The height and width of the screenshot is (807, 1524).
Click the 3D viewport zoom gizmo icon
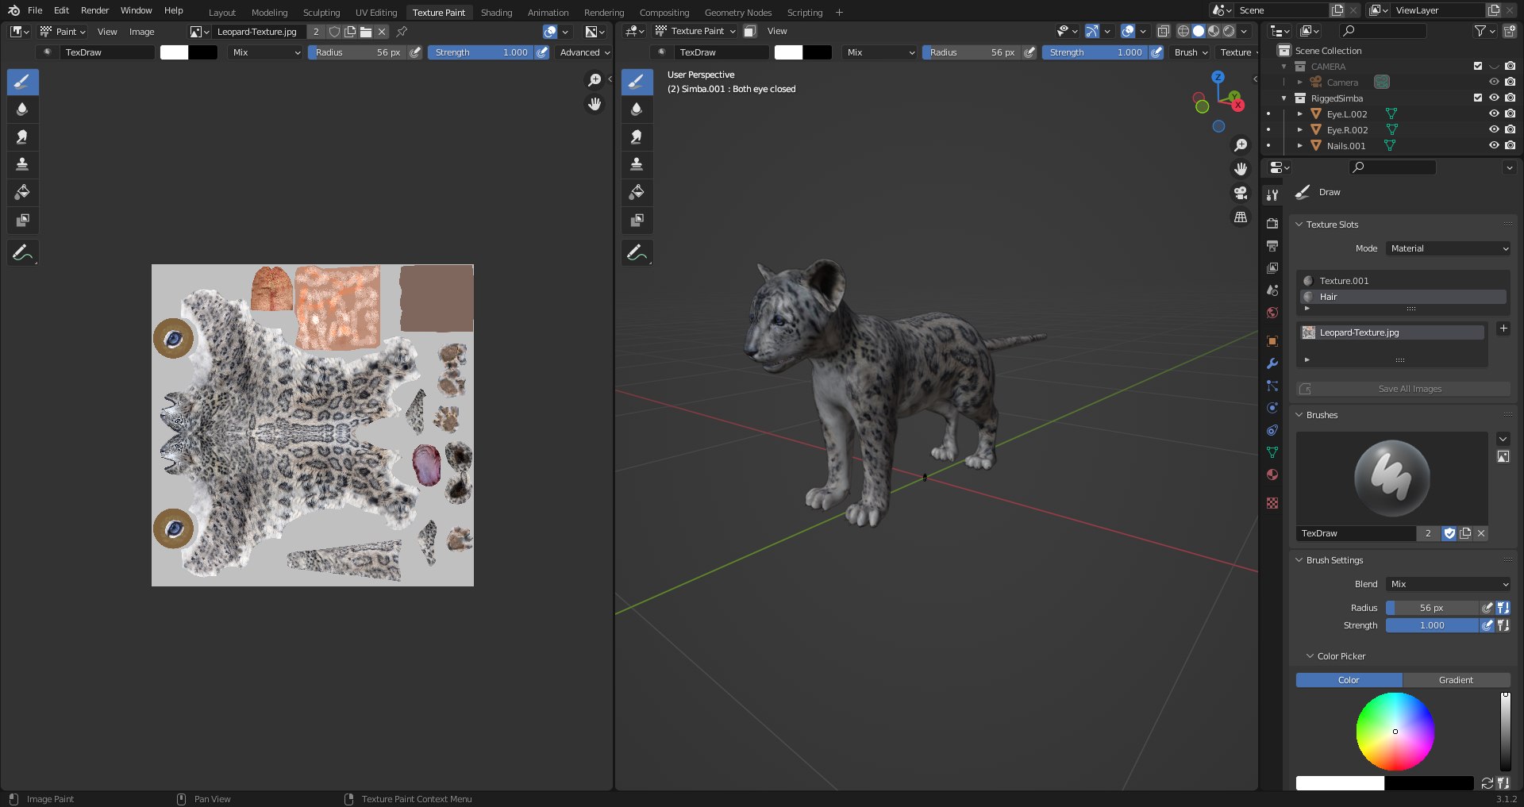point(1241,145)
